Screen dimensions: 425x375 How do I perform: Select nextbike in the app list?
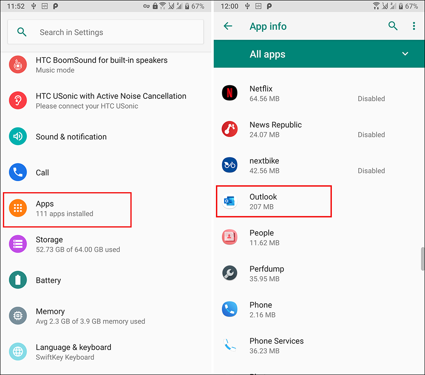(x=319, y=165)
